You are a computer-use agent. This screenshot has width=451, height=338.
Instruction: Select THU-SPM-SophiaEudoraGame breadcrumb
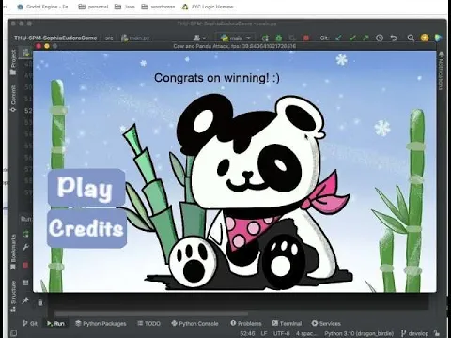[55, 38]
